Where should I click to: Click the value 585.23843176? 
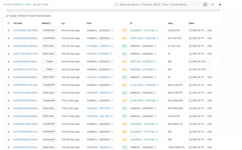175,124
